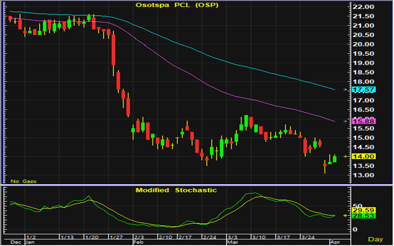This screenshot has height=246, width=394.
Task: Click the Mar month label
Action: (x=233, y=242)
